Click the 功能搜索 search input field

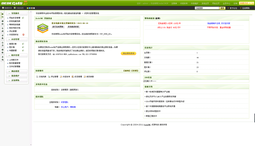click(207, 8)
